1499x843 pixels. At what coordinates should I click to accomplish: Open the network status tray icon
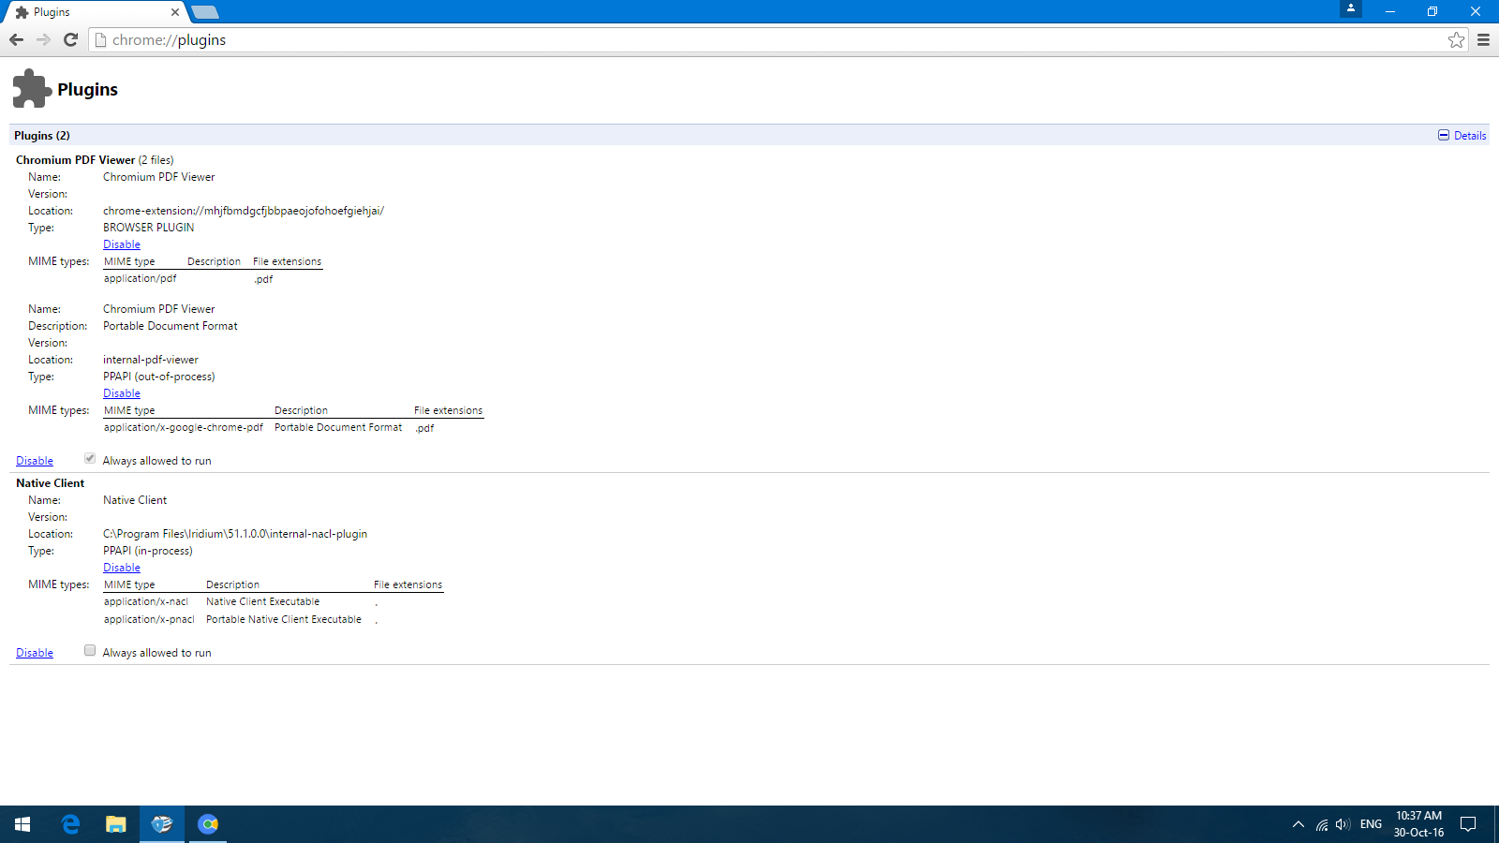click(x=1321, y=824)
